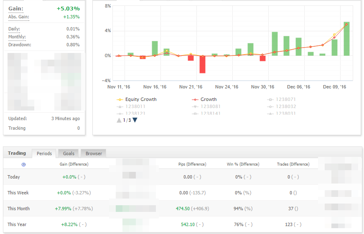
Task: Click the +1.35% absolute gain value
Action: point(71,17)
